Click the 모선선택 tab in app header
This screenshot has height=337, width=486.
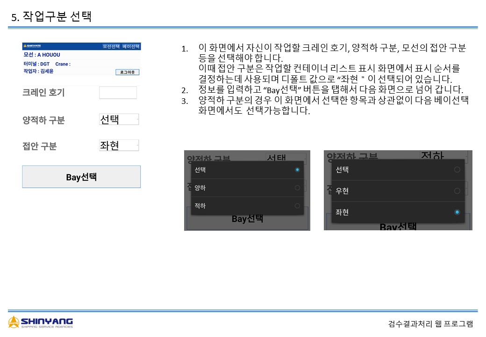(x=111, y=46)
